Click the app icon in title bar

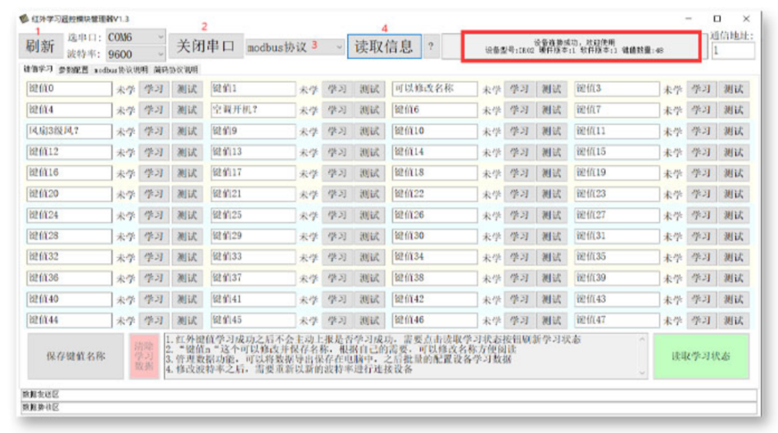24,19
